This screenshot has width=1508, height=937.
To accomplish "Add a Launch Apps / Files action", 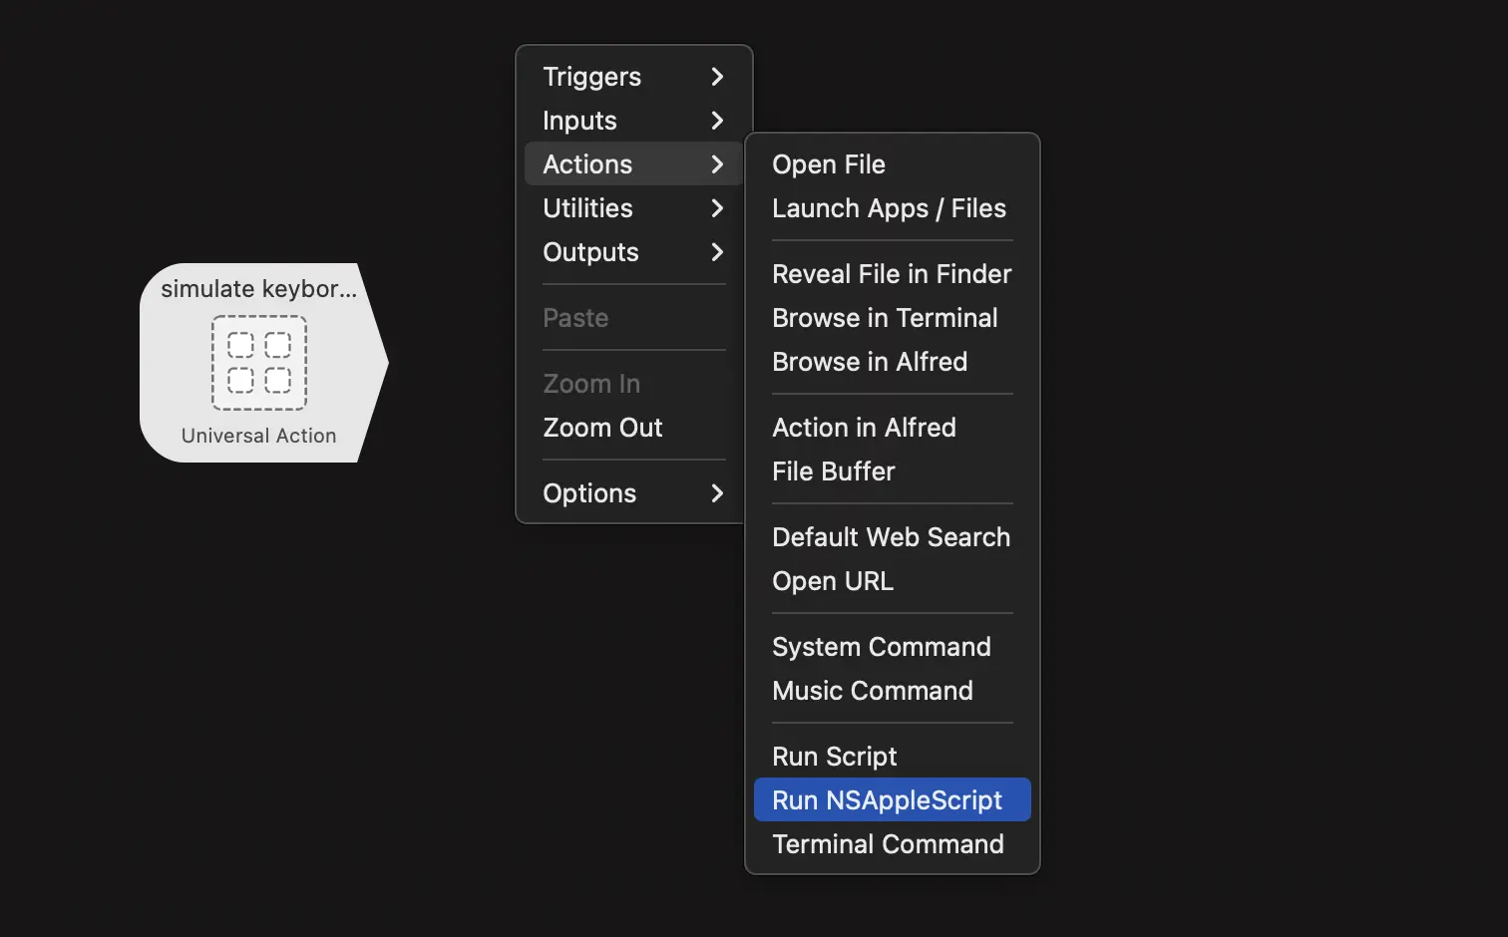I will point(893,208).
